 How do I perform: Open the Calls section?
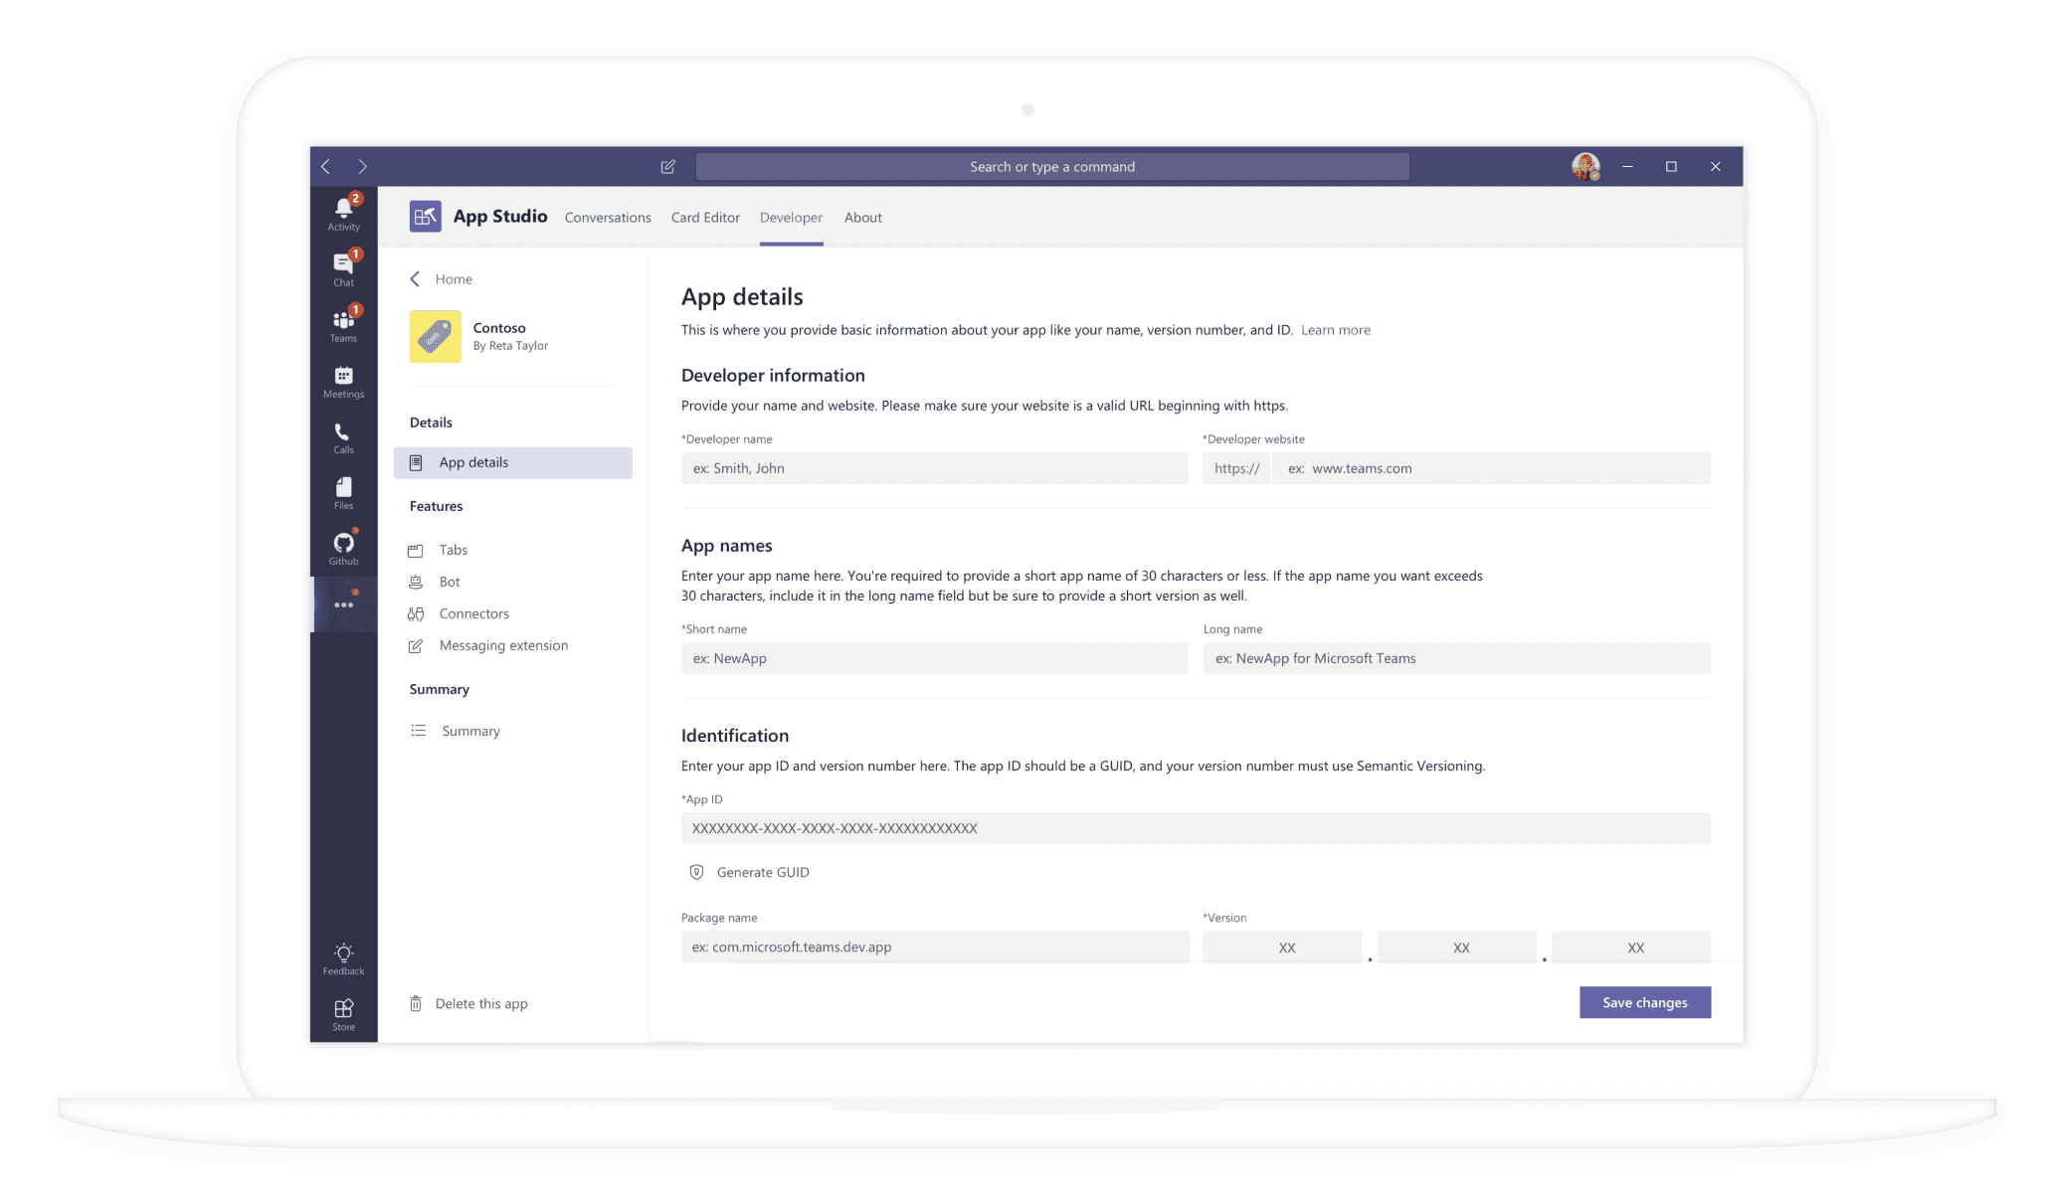click(x=343, y=437)
